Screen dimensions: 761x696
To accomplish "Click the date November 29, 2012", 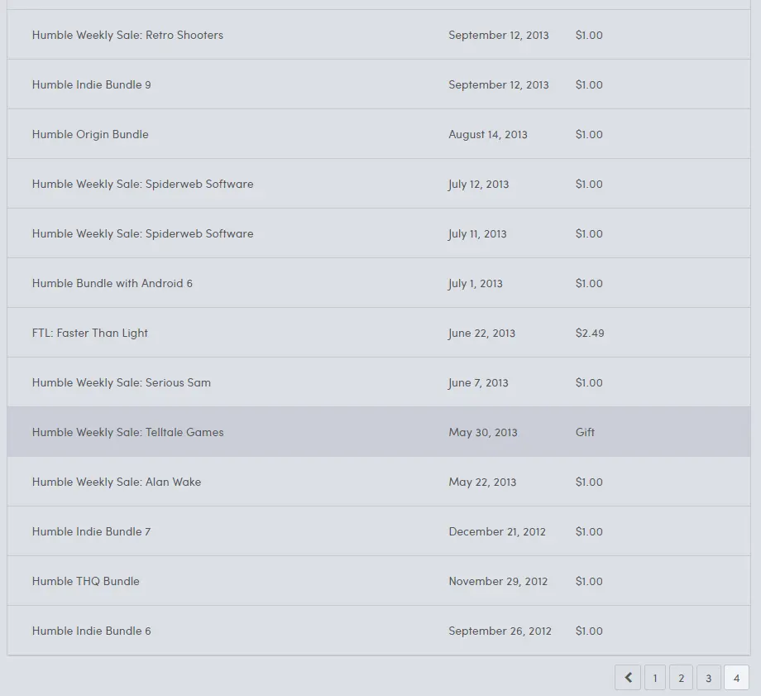I will point(498,581).
